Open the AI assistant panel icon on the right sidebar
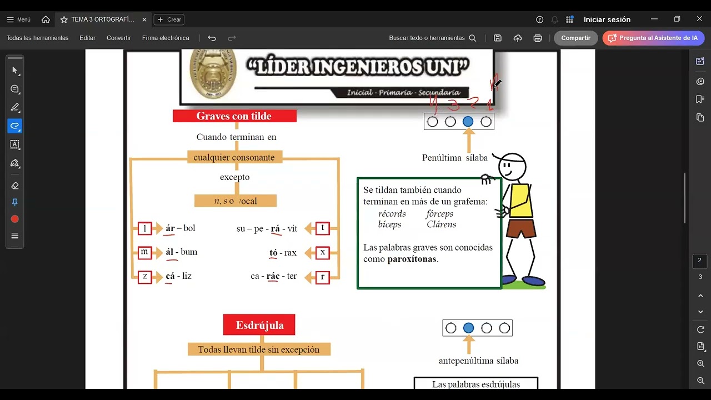 pyautogui.click(x=700, y=61)
